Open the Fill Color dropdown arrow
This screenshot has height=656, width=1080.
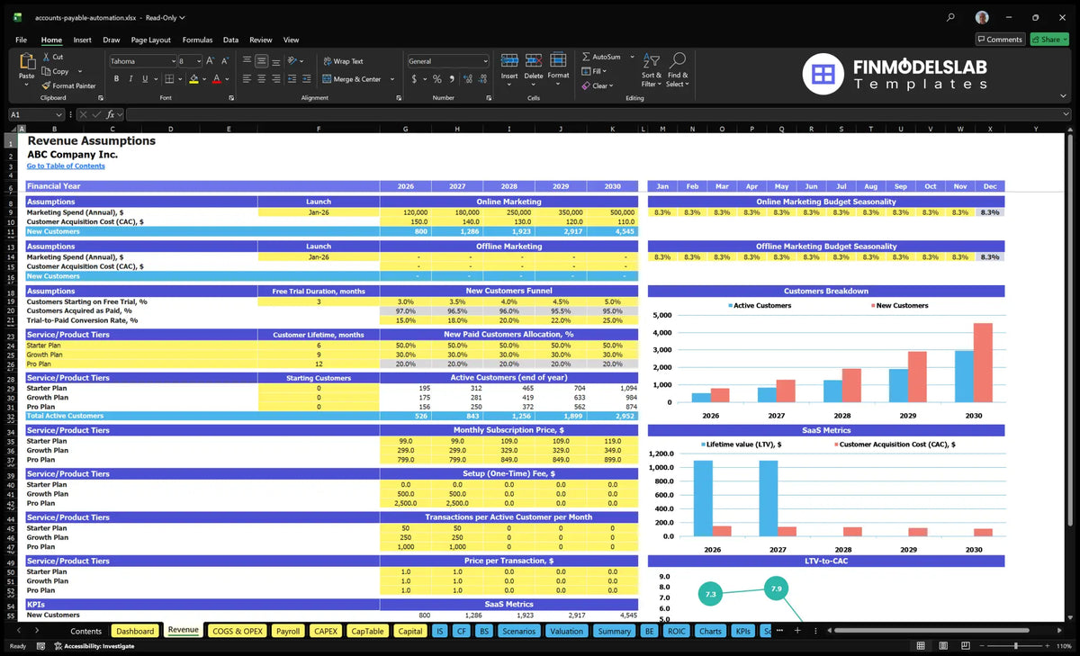point(204,79)
